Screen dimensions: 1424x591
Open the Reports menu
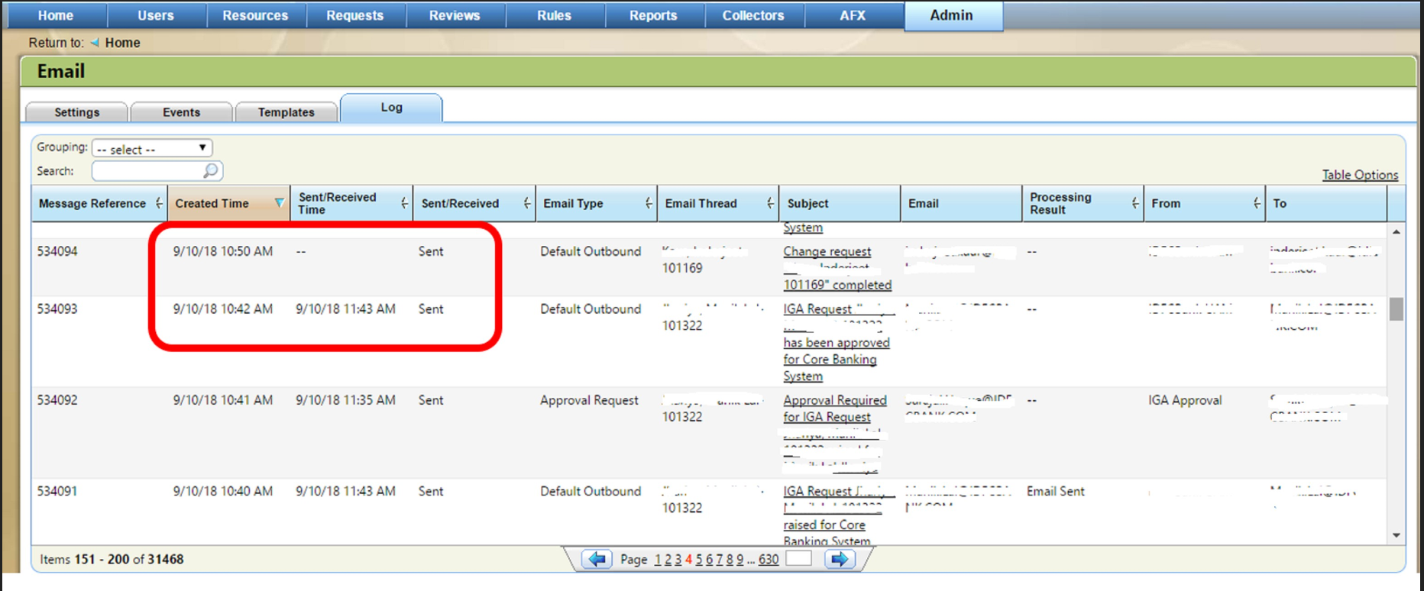pyautogui.click(x=653, y=15)
